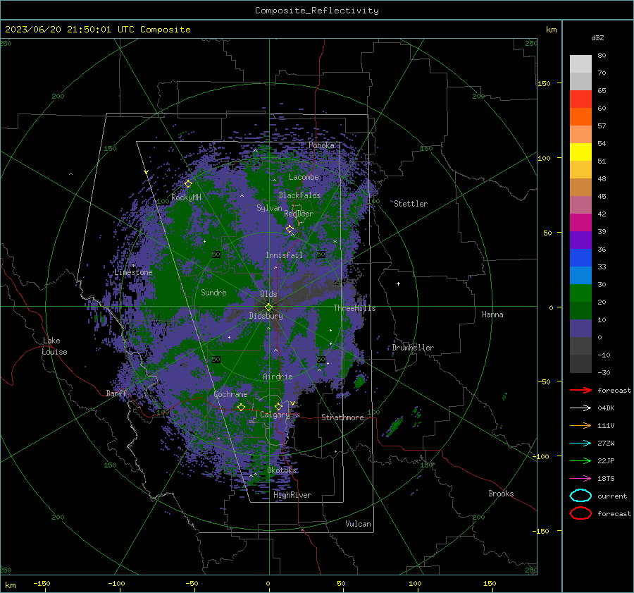The image size is (634, 593).
Task: Click the Blackfalds label
Action: click(x=299, y=195)
